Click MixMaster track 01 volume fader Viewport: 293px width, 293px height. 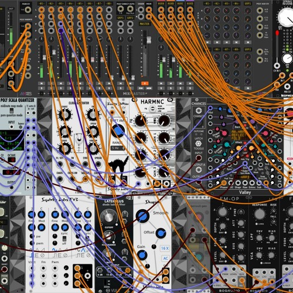click(44, 58)
